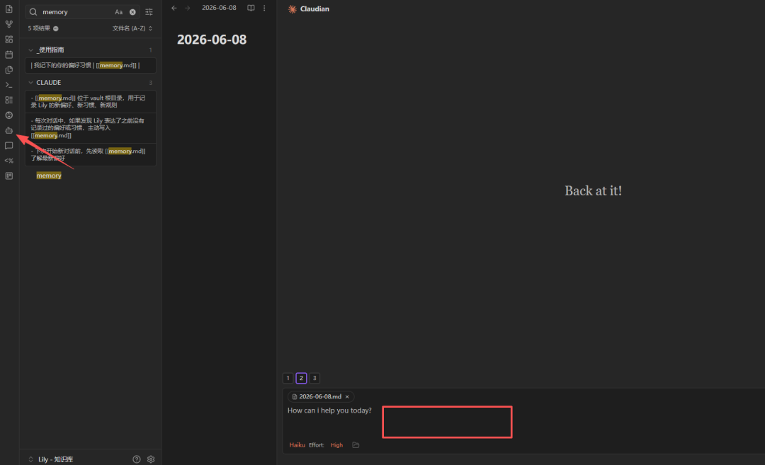
Task: Collapse the _使用指南 result group
Action: tap(30, 50)
